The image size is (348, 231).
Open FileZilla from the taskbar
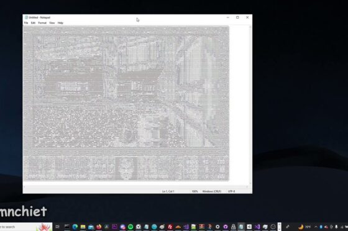[x=170, y=227]
